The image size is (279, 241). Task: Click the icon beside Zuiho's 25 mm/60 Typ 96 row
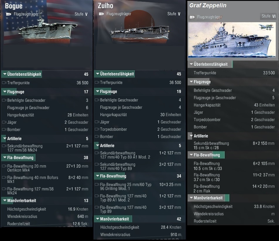click(x=97, y=185)
